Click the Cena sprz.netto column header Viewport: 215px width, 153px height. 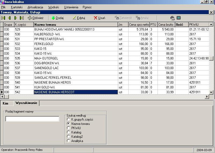139,25
